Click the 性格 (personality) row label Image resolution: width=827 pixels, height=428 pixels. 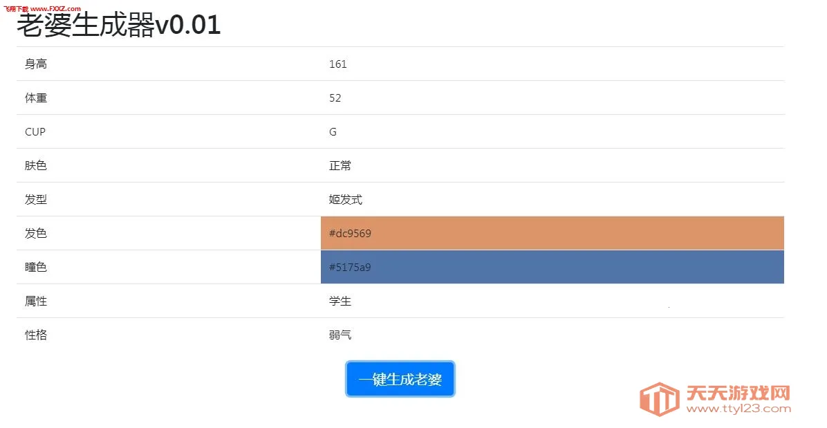coord(35,335)
